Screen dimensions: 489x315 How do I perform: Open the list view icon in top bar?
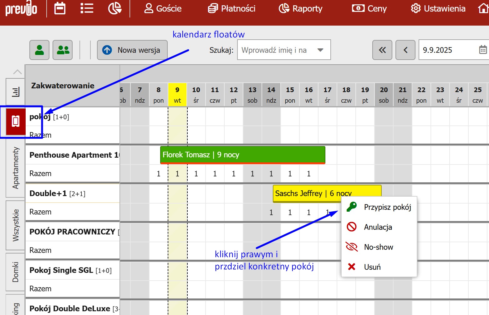pyautogui.click(x=87, y=8)
